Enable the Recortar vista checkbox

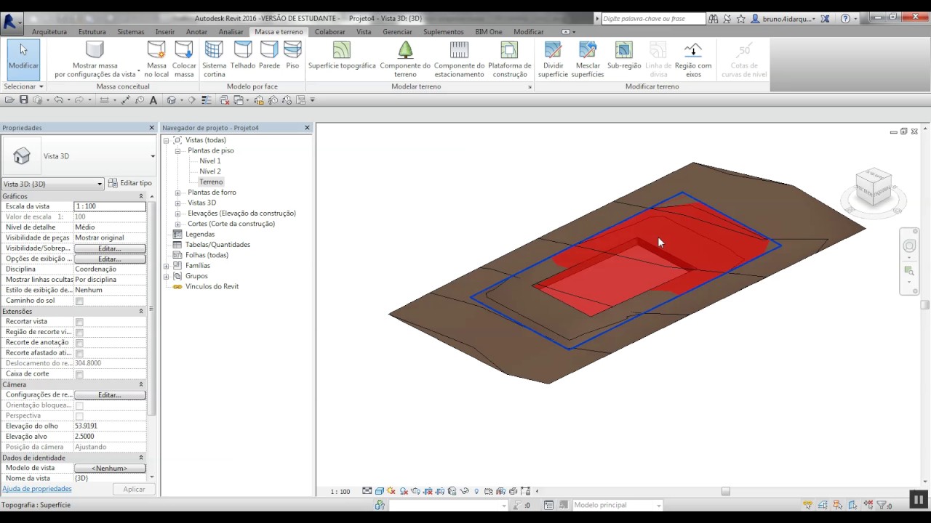(x=79, y=322)
